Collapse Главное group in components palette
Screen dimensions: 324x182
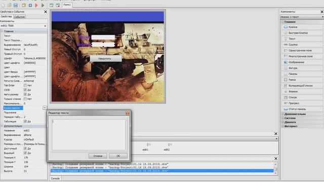[282, 22]
